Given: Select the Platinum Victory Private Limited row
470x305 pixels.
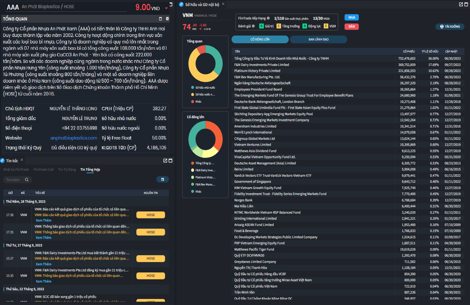Looking at the screenshot, I should 348,71.
